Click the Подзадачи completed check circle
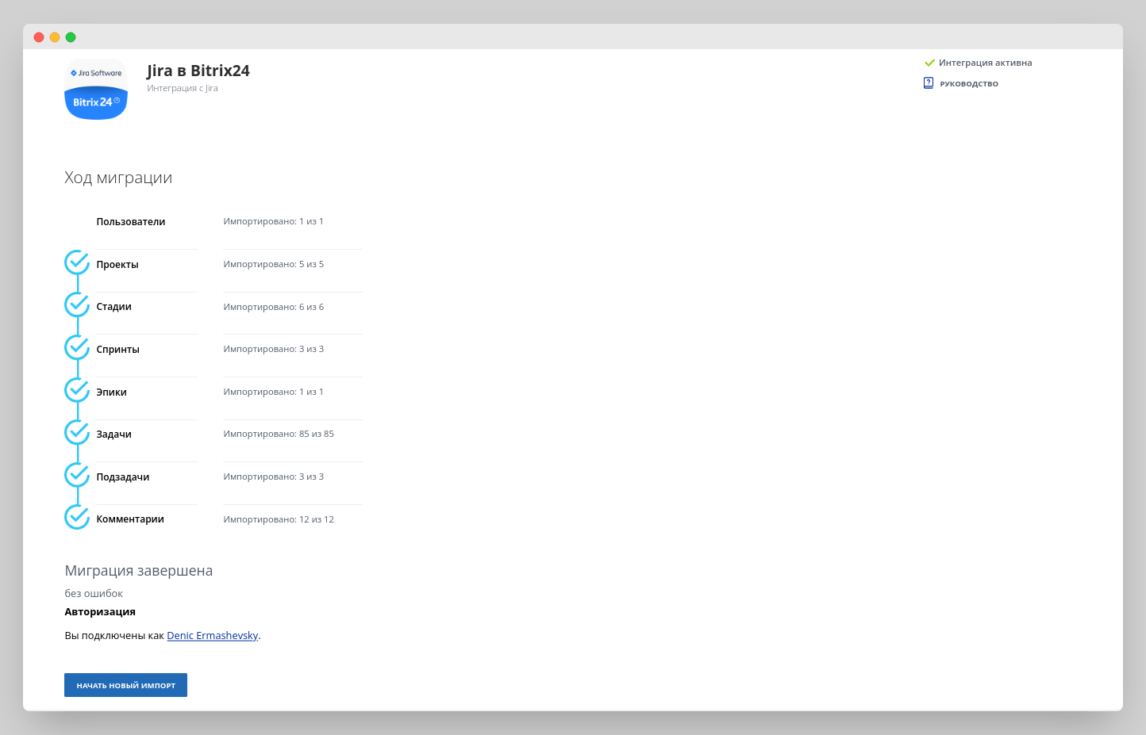 [x=77, y=475]
